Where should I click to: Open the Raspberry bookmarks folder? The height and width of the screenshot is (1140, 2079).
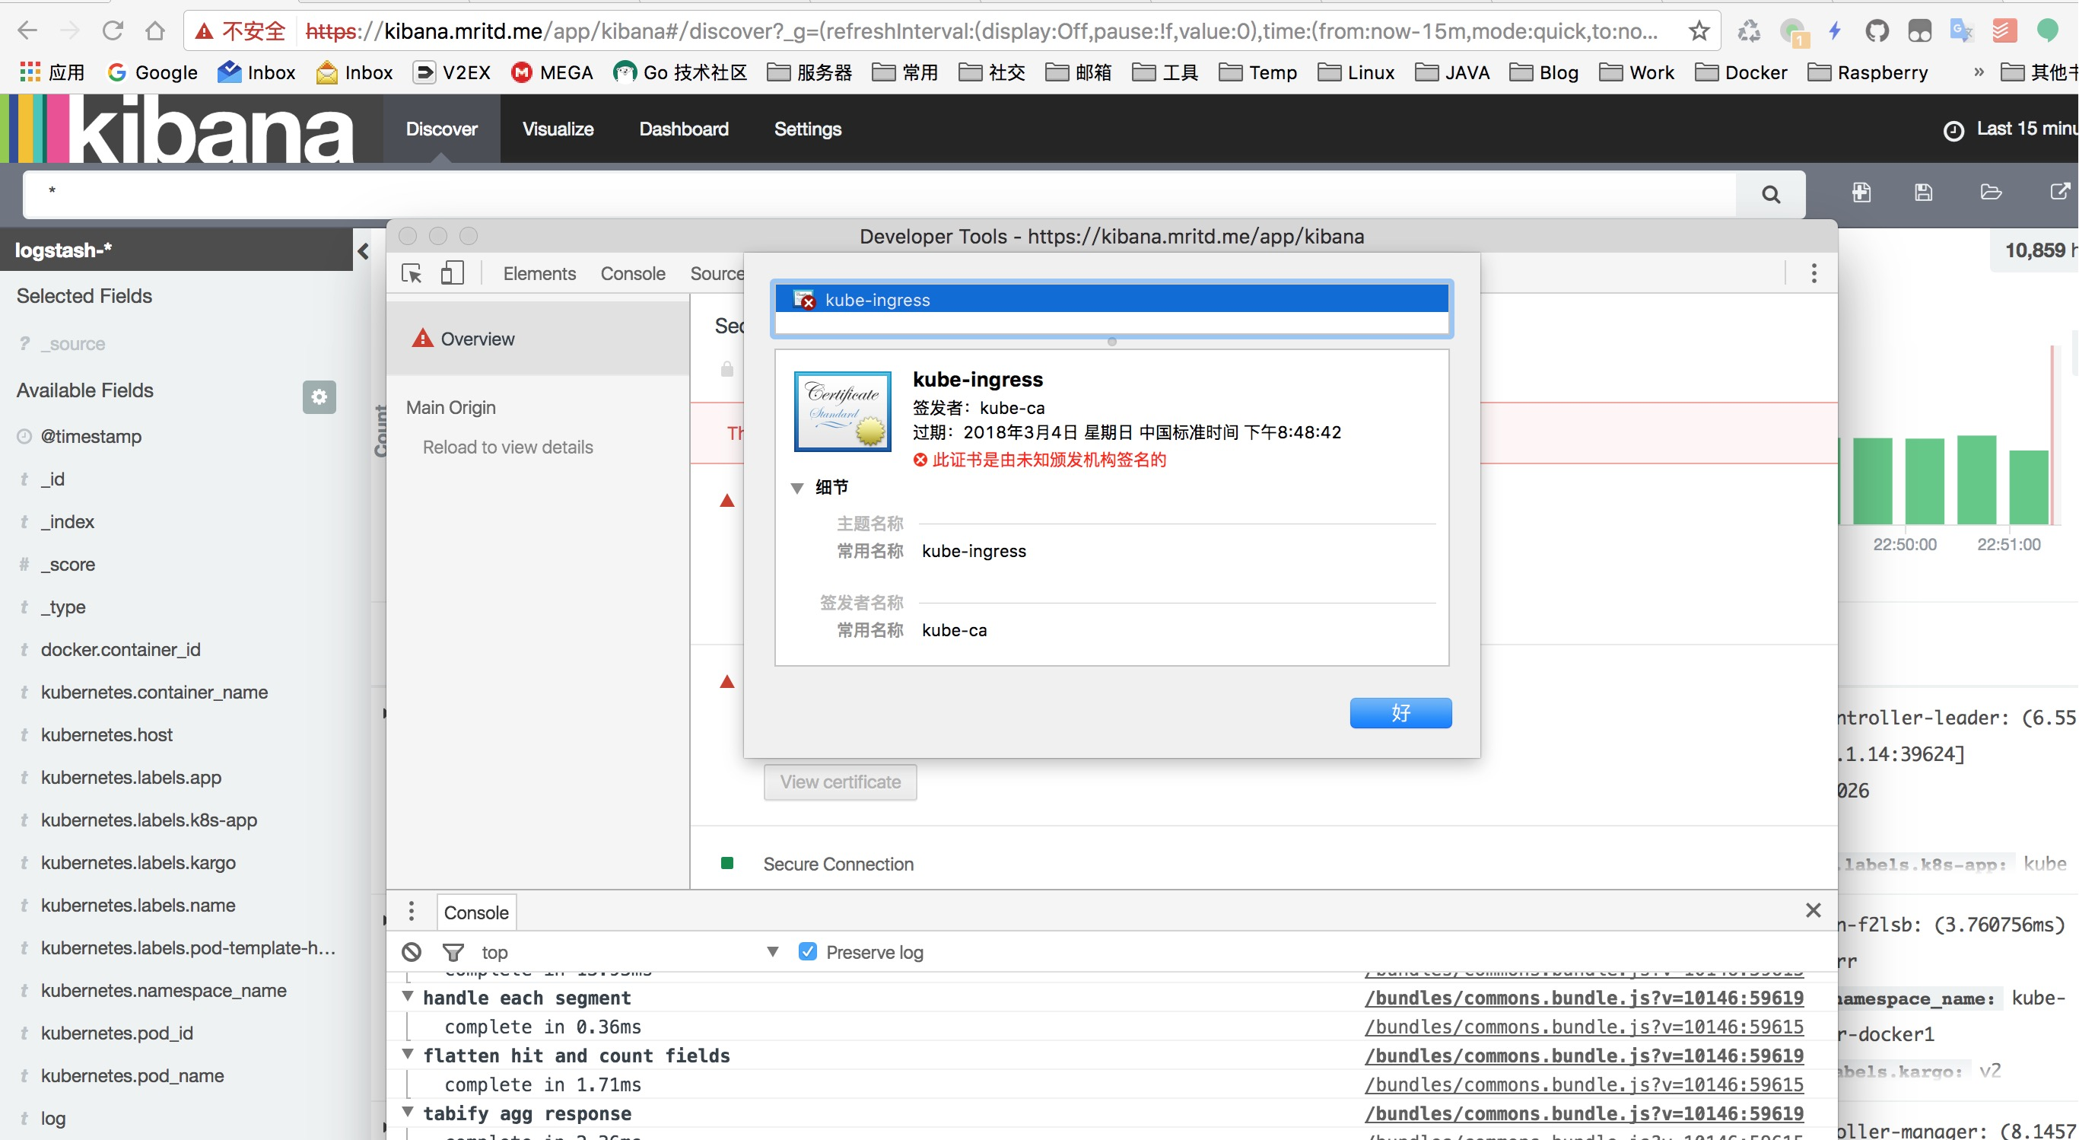1868,72
